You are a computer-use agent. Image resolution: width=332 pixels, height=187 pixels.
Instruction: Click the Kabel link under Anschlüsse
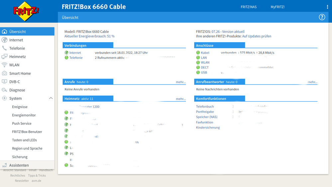click(205, 53)
